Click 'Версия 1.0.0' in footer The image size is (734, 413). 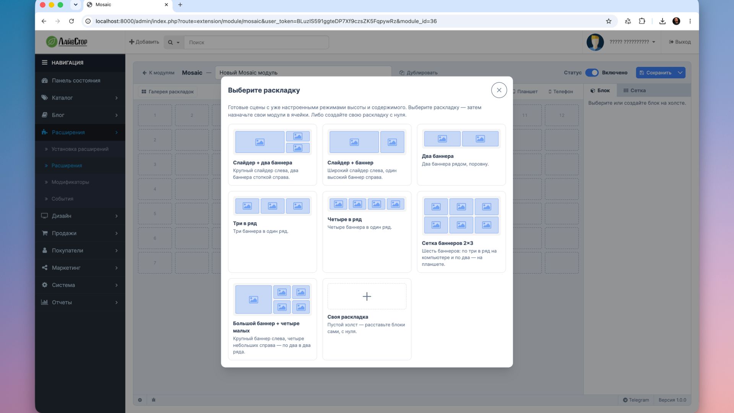[x=672, y=400]
